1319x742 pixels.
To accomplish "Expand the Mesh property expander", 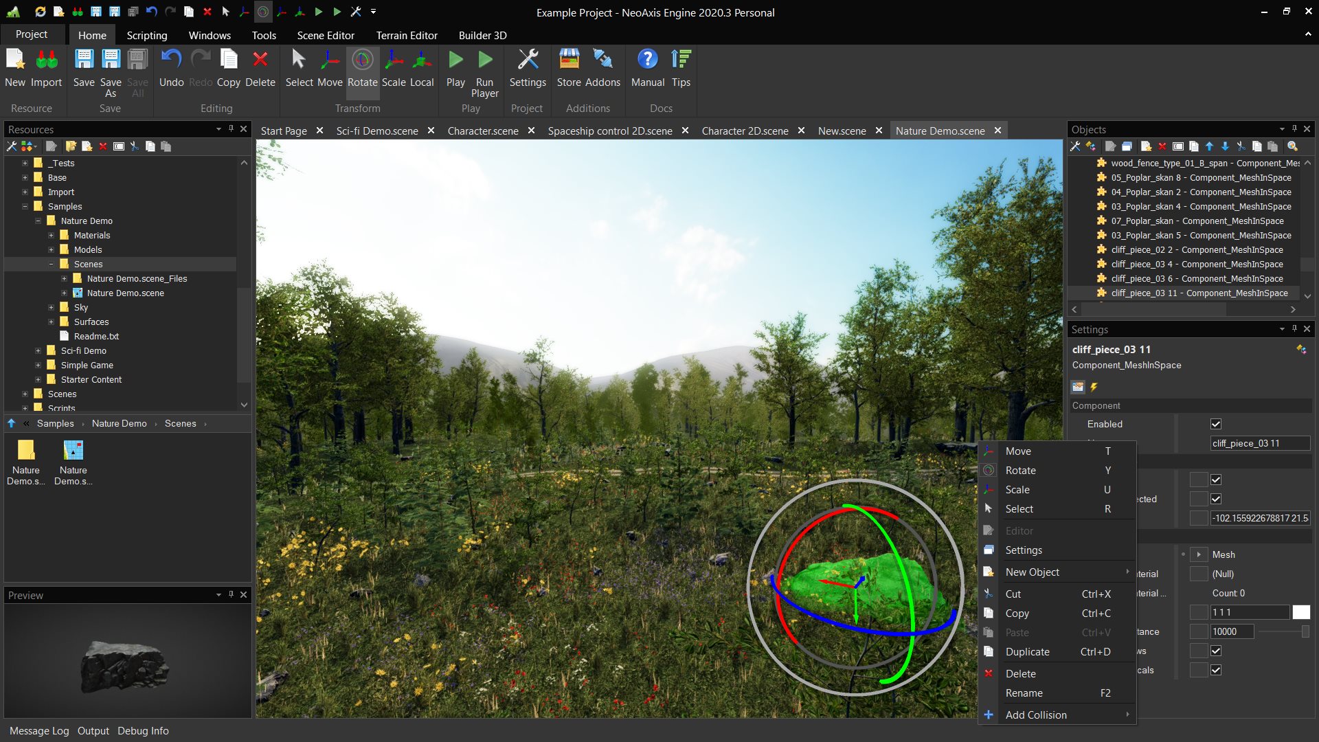I will 1199,554.
